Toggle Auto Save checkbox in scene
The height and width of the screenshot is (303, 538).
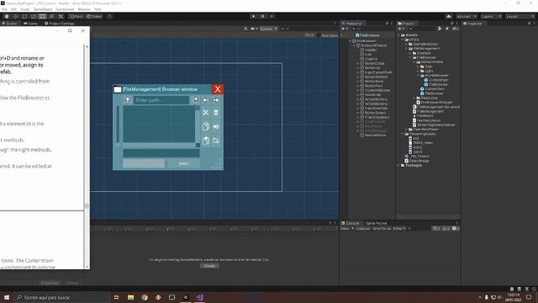point(319,35)
